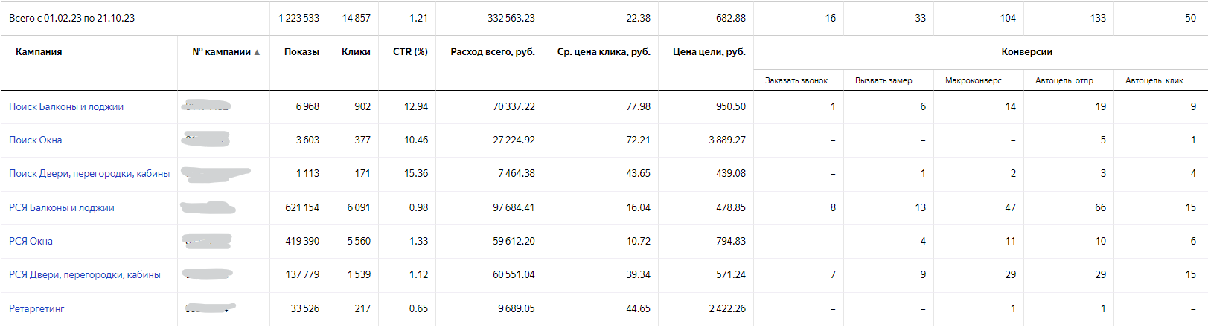This screenshot has height=333, width=1208.
Task: Click the totals row date range label
Action: click(72, 18)
